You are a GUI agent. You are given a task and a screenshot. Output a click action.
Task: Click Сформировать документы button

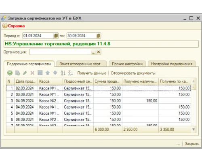(133, 73)
